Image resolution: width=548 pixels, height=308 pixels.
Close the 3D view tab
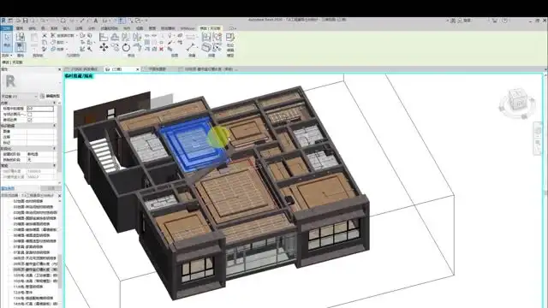point(137,69)
